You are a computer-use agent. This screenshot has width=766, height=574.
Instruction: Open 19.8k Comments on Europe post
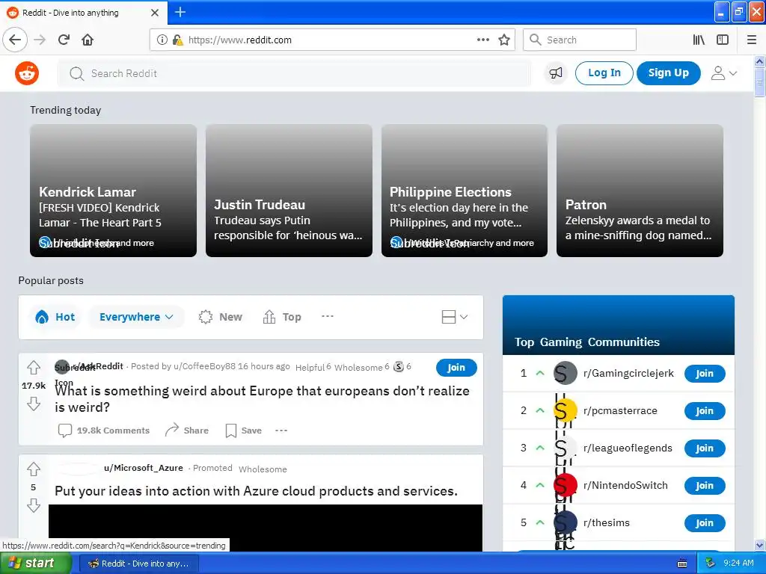click(x=104, y=430)
